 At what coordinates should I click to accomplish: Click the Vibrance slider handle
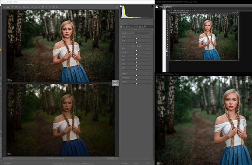(136, 80)
